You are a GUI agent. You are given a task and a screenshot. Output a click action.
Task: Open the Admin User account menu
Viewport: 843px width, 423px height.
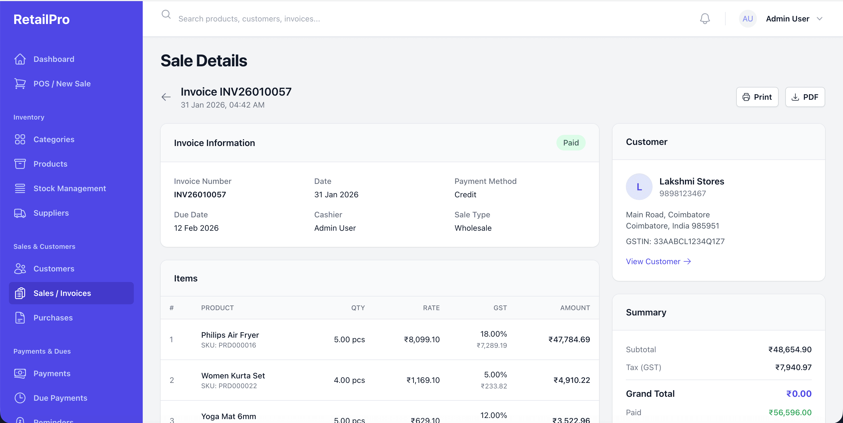click(787, 19)
